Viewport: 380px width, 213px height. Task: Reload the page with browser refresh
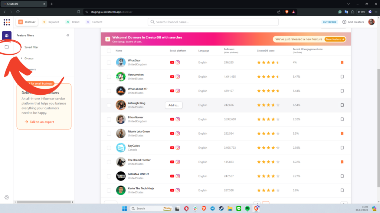point(18,12)
